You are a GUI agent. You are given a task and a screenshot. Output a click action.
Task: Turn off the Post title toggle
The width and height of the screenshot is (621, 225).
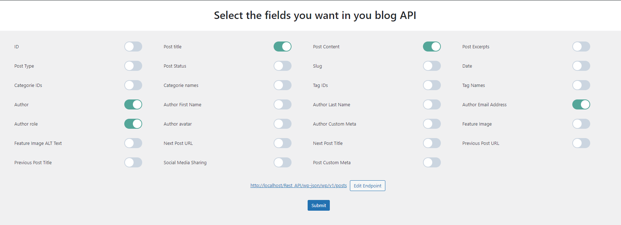click(283, 47)
